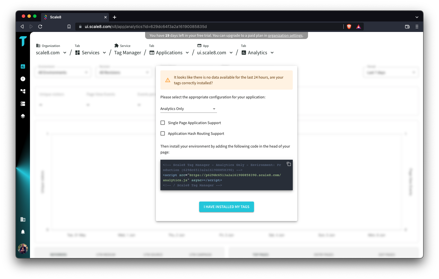The image size is (439, 279).
Task: Select the Services breadcrumb item
Action: (87, 53)
